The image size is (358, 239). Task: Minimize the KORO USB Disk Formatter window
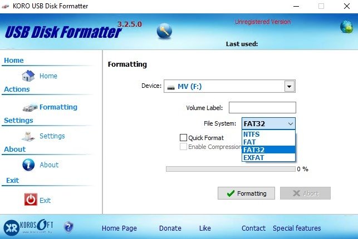296,6
